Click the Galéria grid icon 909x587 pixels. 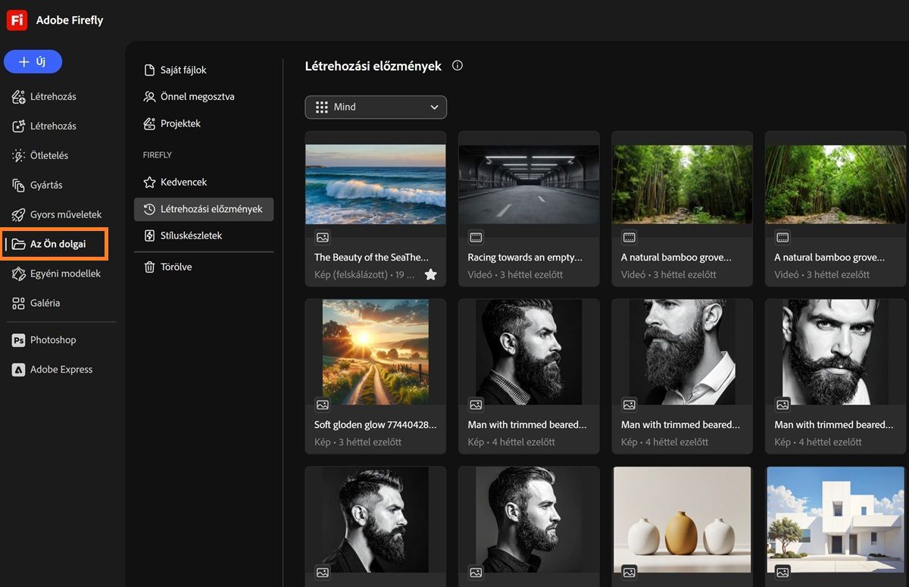tap(19, 303)
